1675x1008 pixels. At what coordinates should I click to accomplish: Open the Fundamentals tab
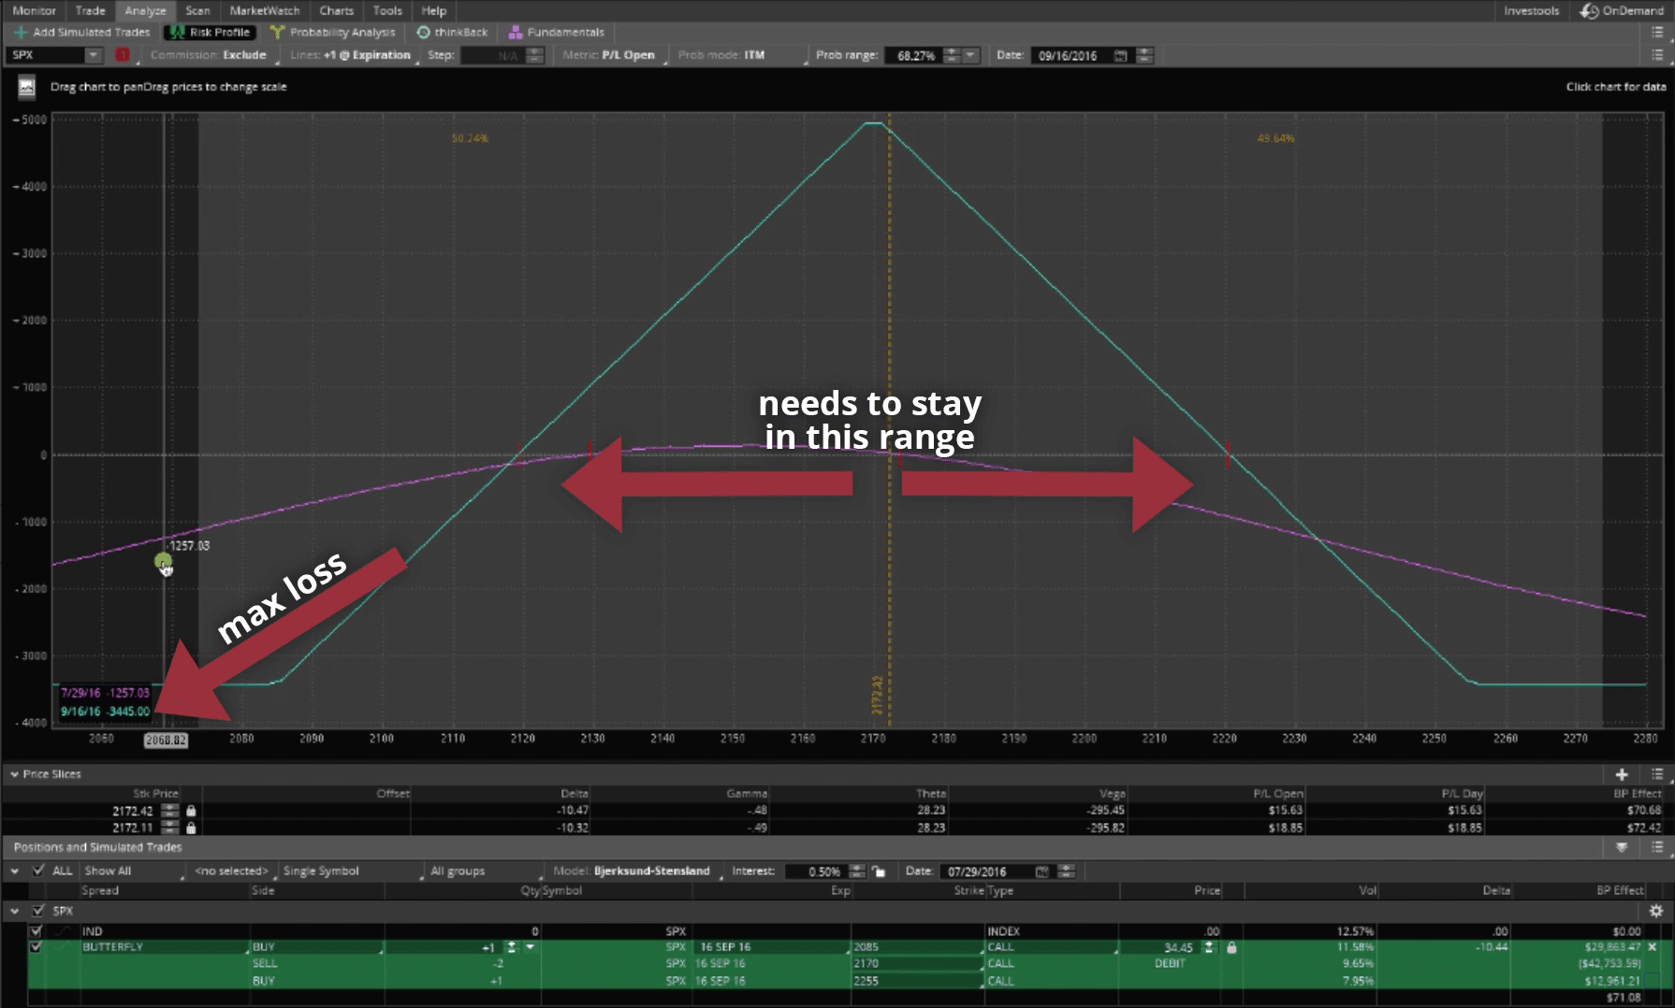556,32
